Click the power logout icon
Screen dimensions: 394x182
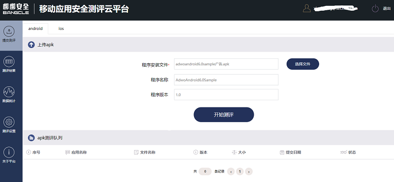[375, 8]
